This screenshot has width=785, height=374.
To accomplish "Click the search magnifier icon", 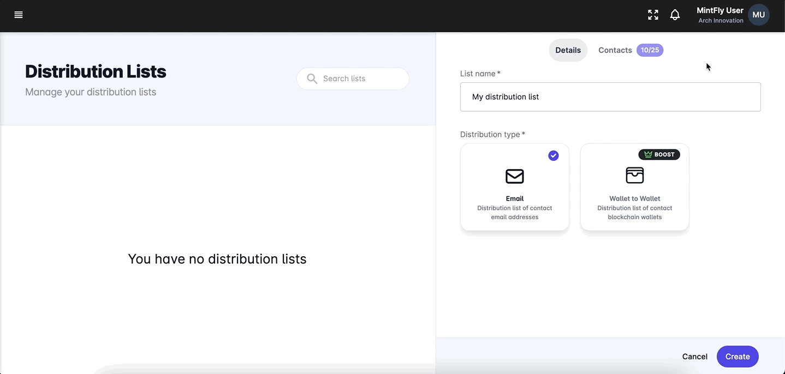I will pyautogui.click(x=312, y=79).
